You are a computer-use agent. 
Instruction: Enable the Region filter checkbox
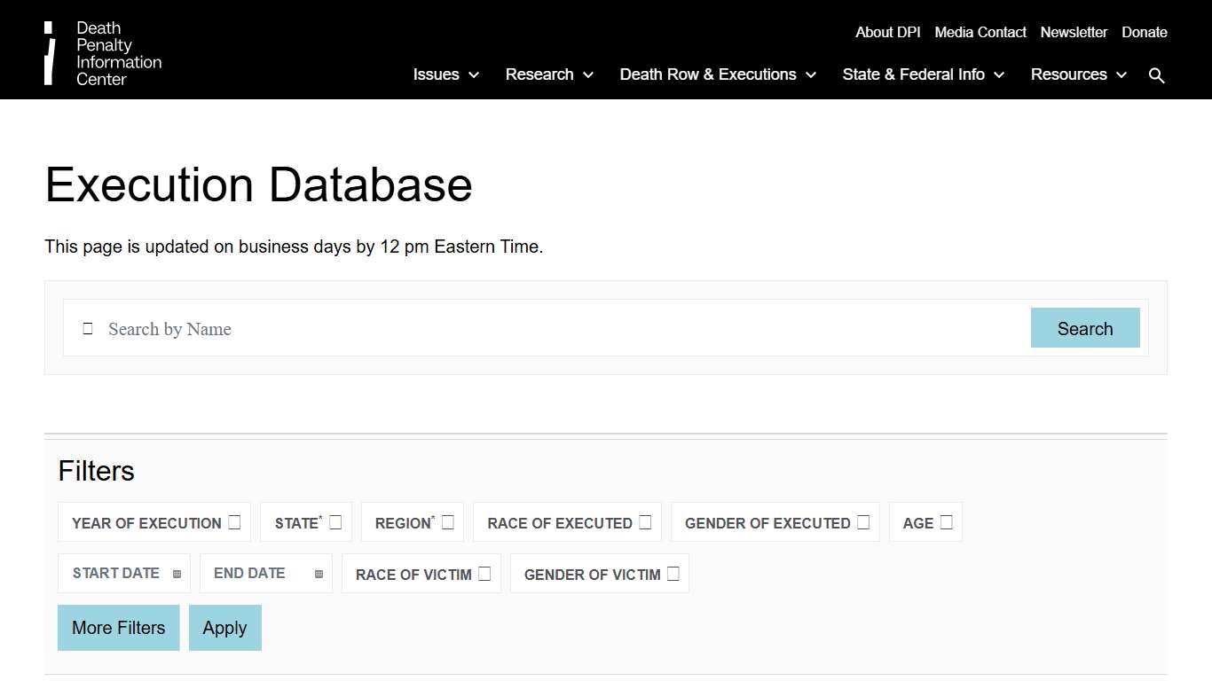(448, 521)
